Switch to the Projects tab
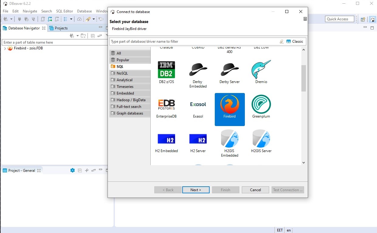This screenshot has height=233, width=377. (x=58, y=28)
